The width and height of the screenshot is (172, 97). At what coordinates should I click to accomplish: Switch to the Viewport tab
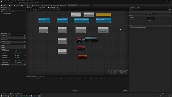tap(29, 8)
